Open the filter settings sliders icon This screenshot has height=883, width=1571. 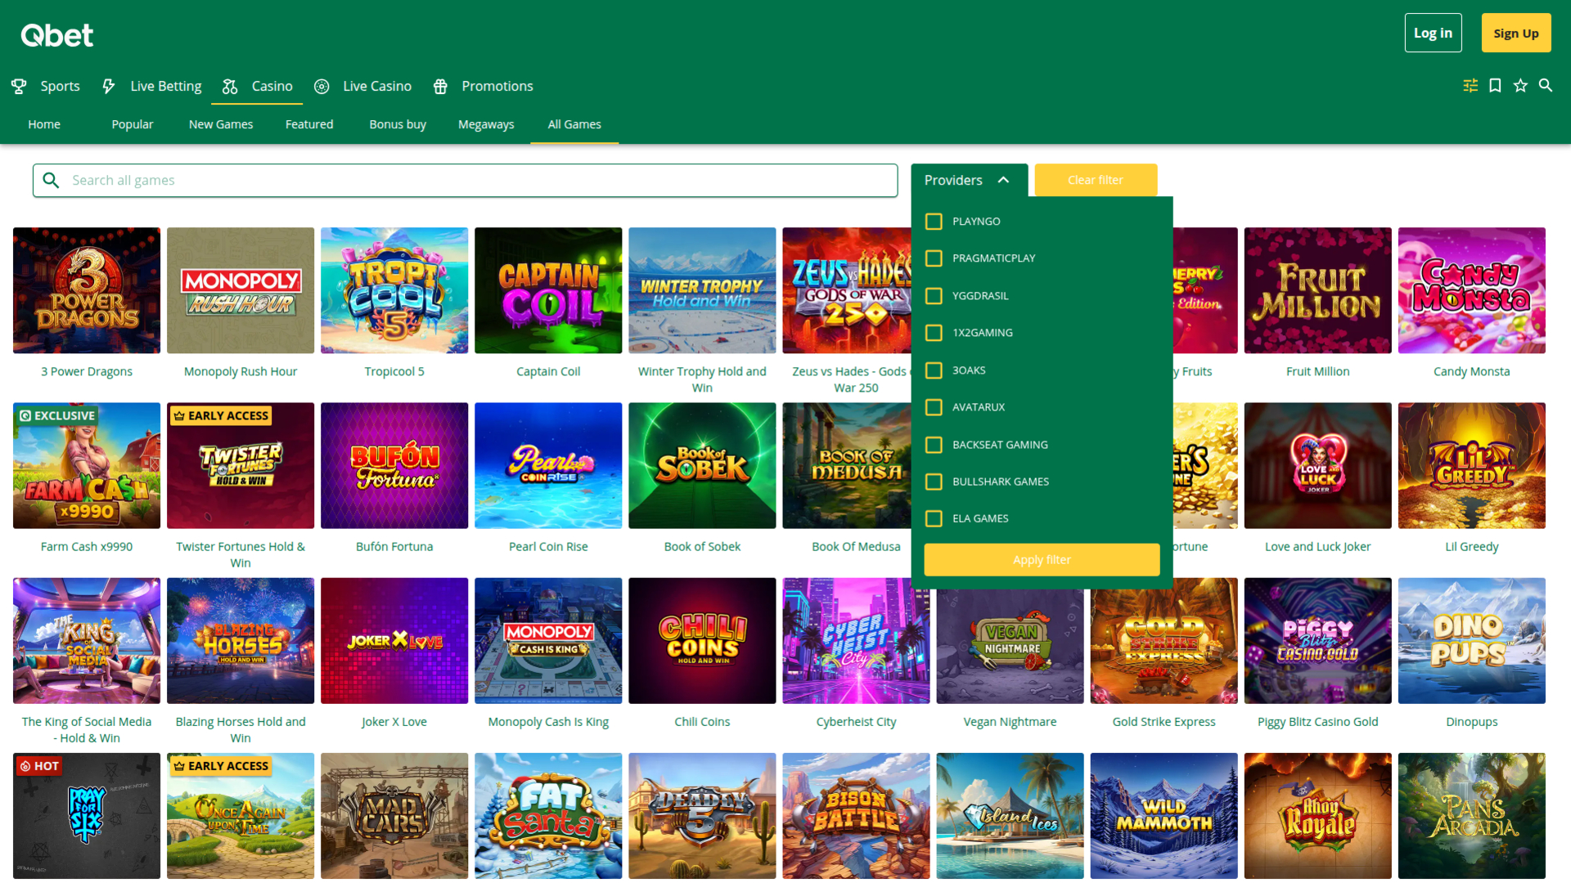1470,85
